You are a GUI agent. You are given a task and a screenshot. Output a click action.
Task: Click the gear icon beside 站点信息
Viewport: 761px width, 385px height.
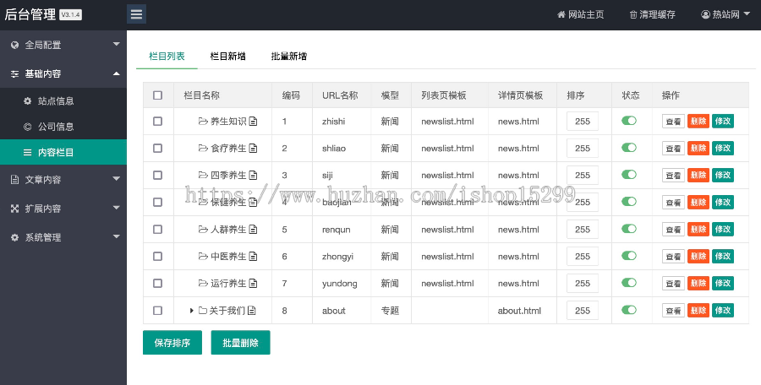tap(28, 100)
